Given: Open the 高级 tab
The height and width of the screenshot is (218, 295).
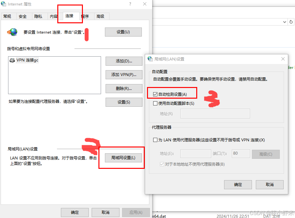Looking at the screenshot, I should coord(100,16).
